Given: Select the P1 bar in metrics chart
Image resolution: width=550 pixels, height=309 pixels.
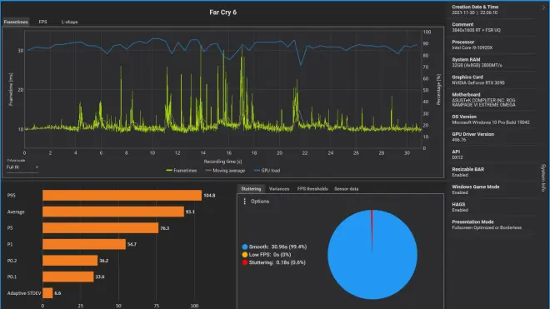Looking at the screenshot, I should [84, 244].
